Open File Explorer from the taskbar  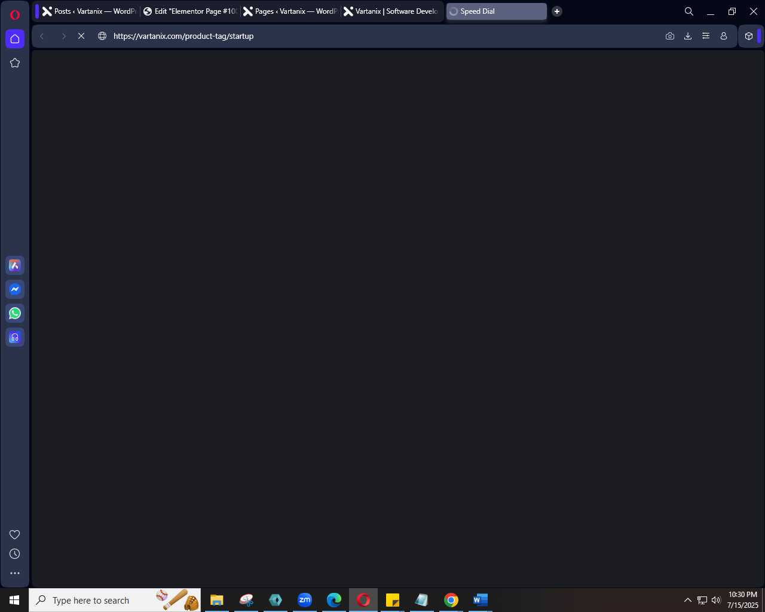tap(217, 600)
